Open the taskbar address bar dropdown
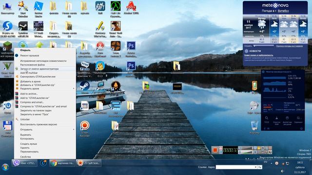The image size is (312, 175). pos(255,167)
